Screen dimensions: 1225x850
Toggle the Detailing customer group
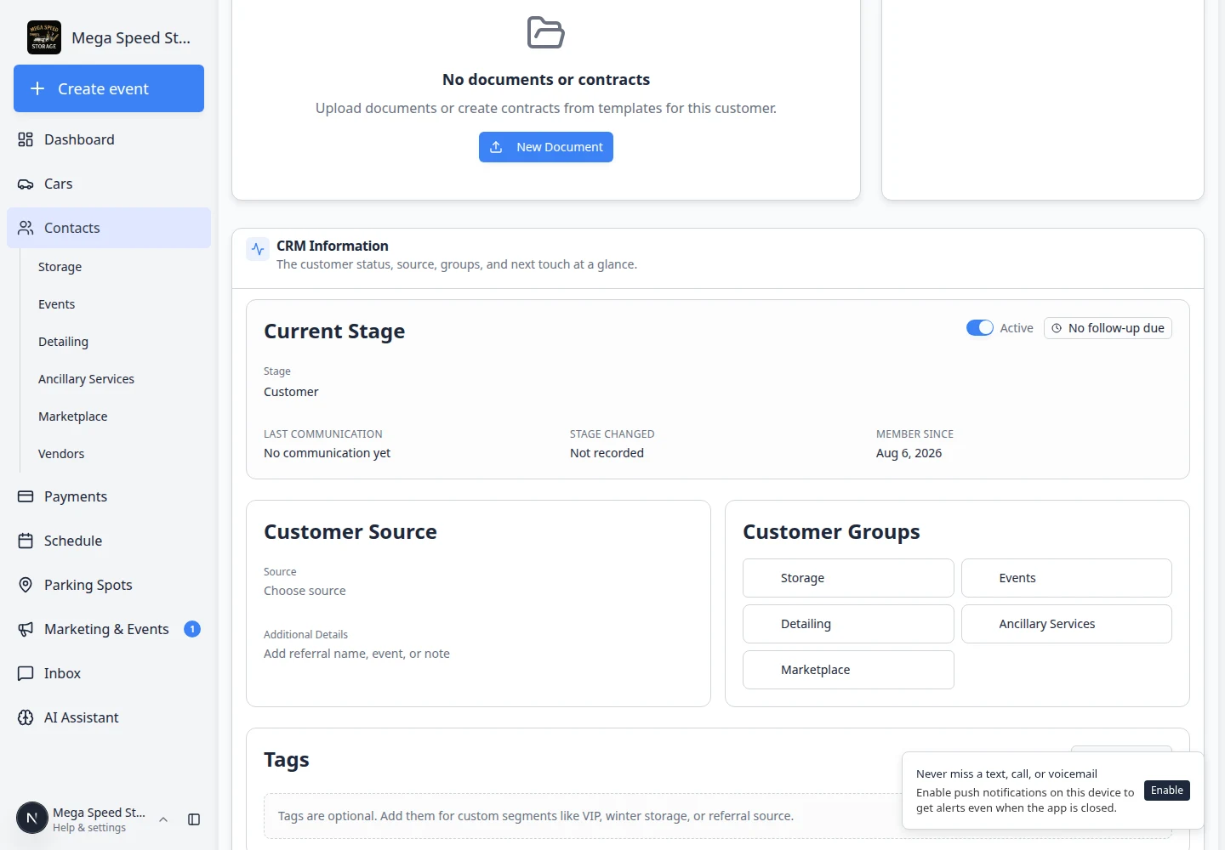(848, 624)
